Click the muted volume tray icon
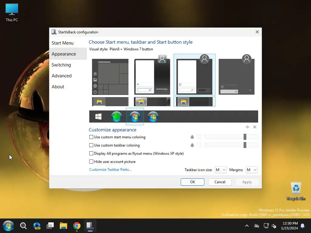 tap(274, 226)
